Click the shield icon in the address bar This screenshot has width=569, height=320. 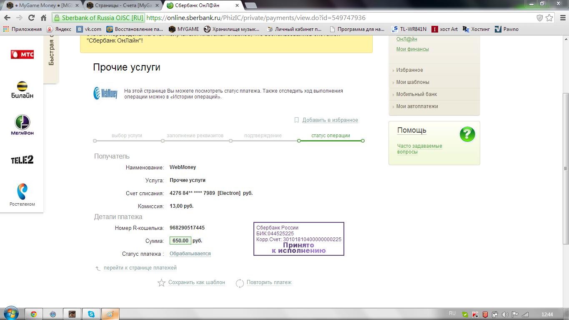539,18
